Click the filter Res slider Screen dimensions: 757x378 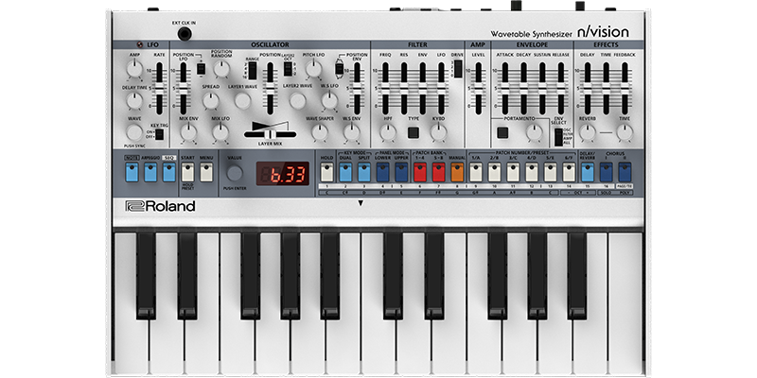[404, 88]
